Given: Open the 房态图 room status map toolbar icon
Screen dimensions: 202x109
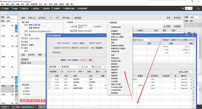Looking at the screenshot, I should tap(5, 8).
